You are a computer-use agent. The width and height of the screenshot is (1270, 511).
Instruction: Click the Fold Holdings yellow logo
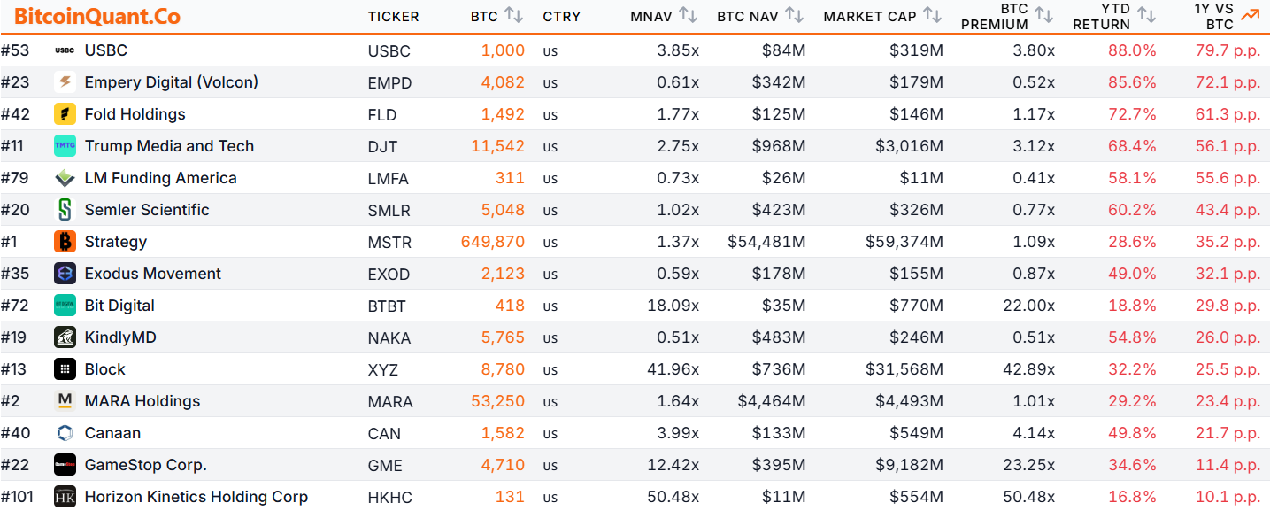tap(64, 113)
